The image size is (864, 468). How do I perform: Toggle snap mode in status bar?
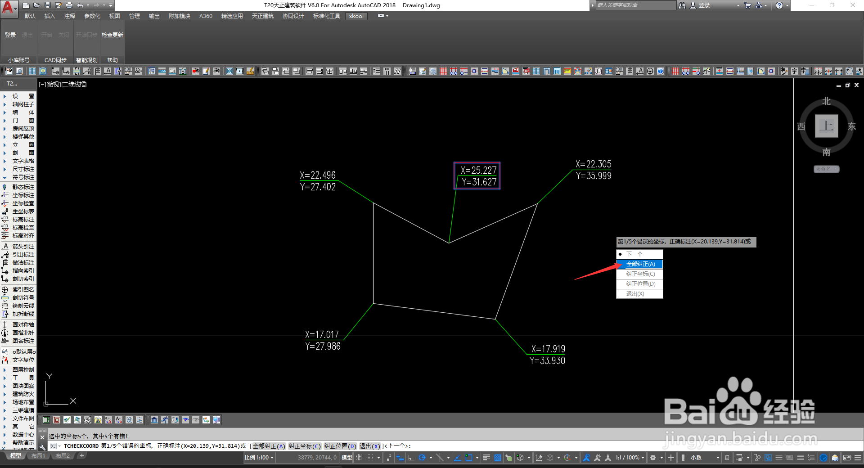(x=369, y=458)
